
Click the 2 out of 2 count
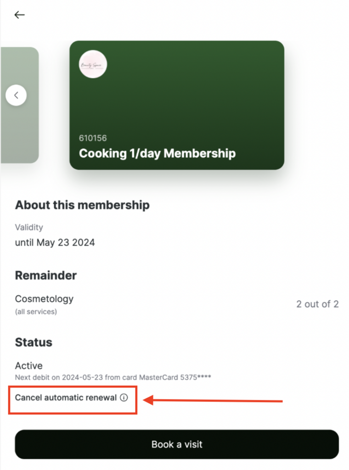(317, 304)
